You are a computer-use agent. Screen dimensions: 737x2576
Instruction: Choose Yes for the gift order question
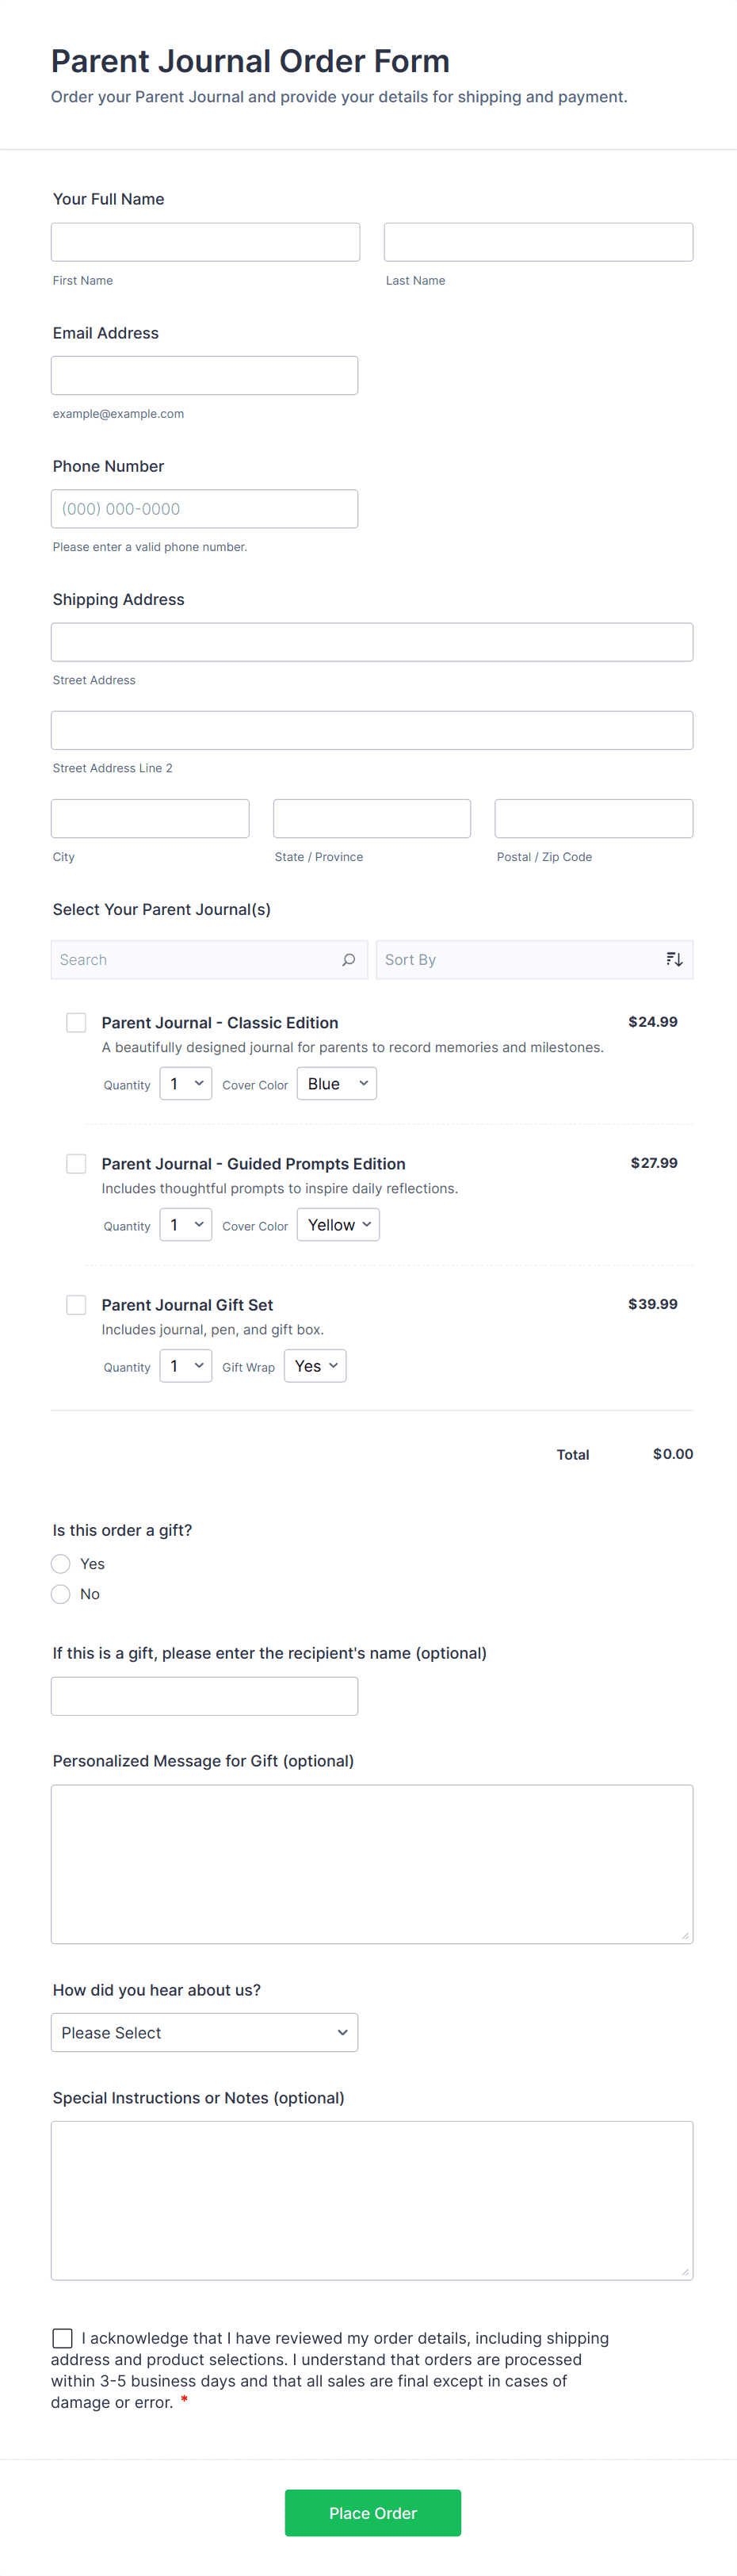pyautogui.click(x=61, y=1564)
